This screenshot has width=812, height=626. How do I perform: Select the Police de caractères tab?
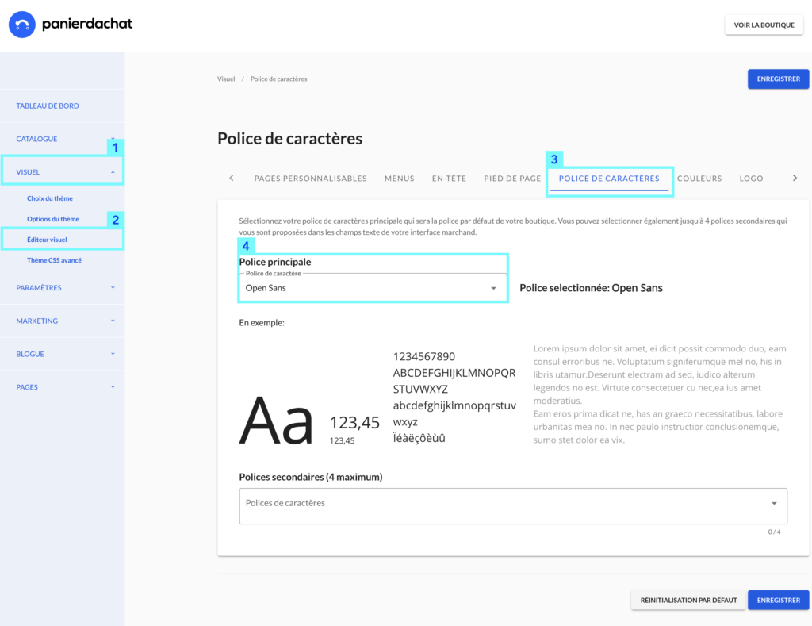(x=609, y=179)
